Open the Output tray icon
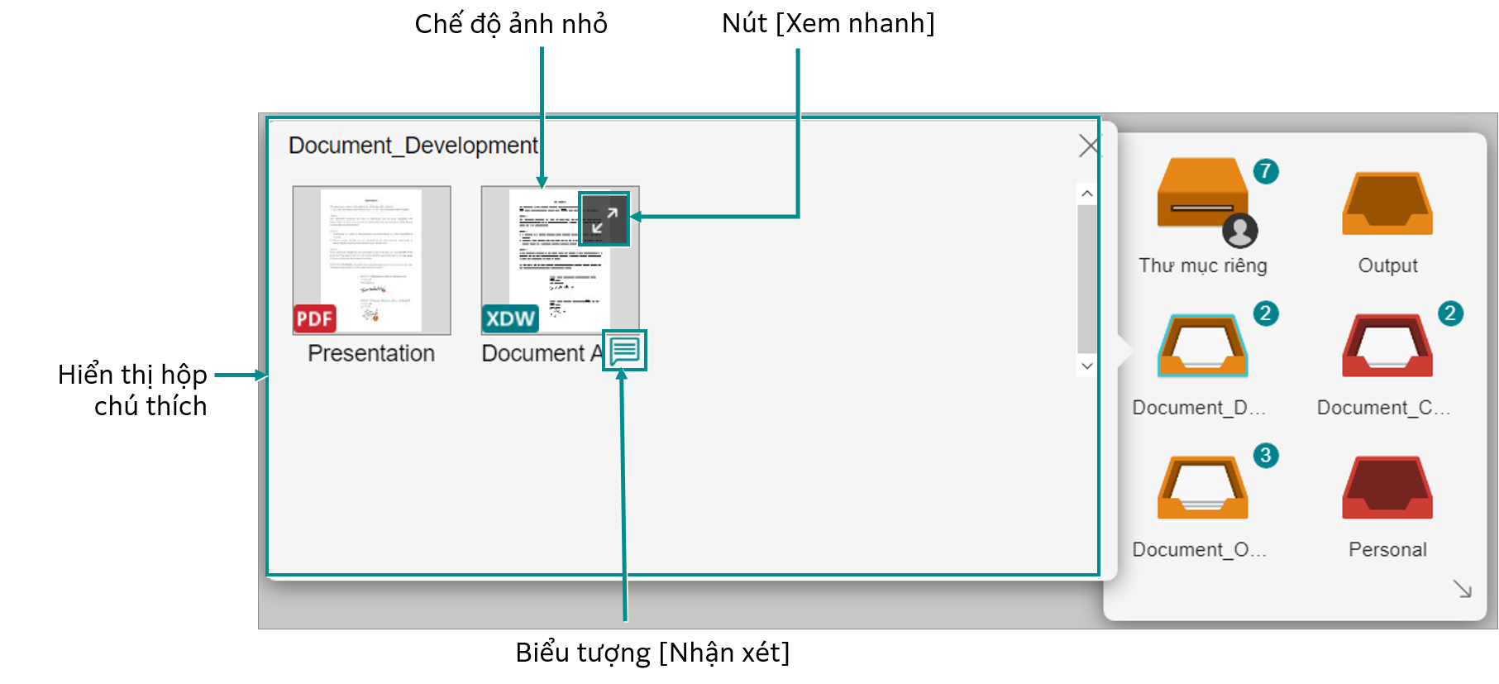The width and height of the screenshot is (1499, 684). pyautogui.click(x=1387, y=203)
